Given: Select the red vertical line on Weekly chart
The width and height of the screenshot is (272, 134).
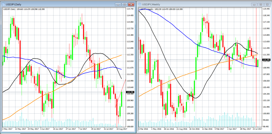Looking at the screenshot, I should pos(256,68).
